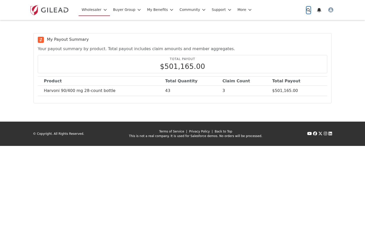Click the Total Payout column header

tap(286, 81)
